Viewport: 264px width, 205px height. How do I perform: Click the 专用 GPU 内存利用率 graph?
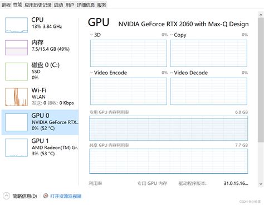(168, 128)
